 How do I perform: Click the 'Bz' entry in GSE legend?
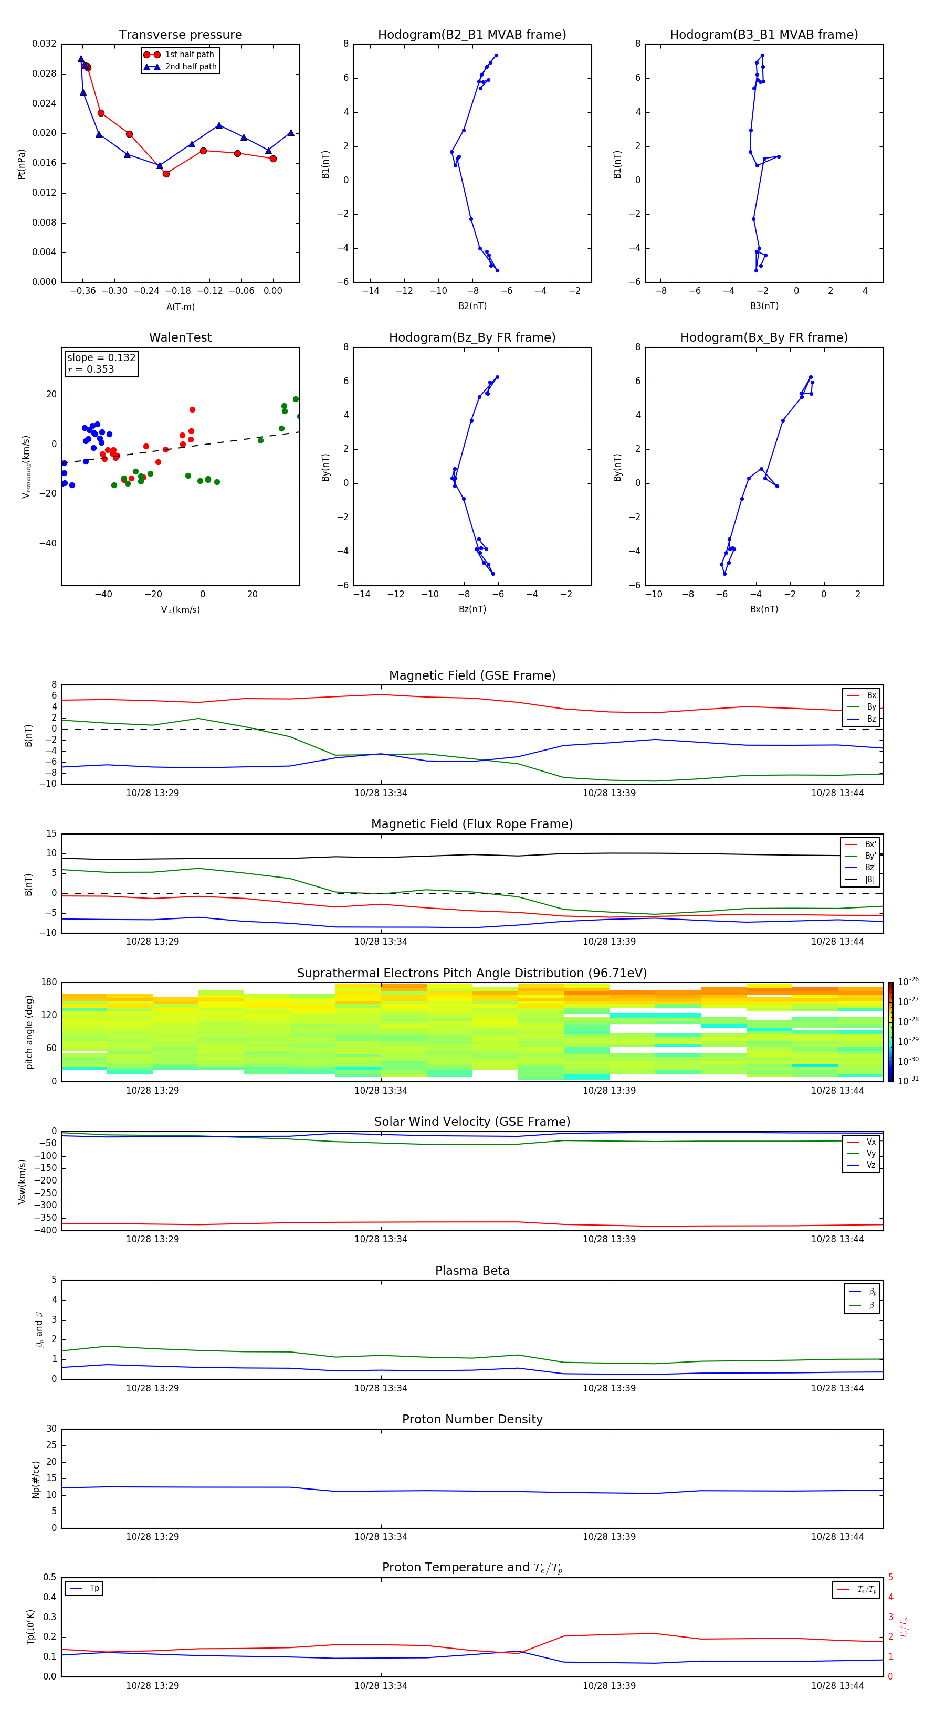pos(862,719)
